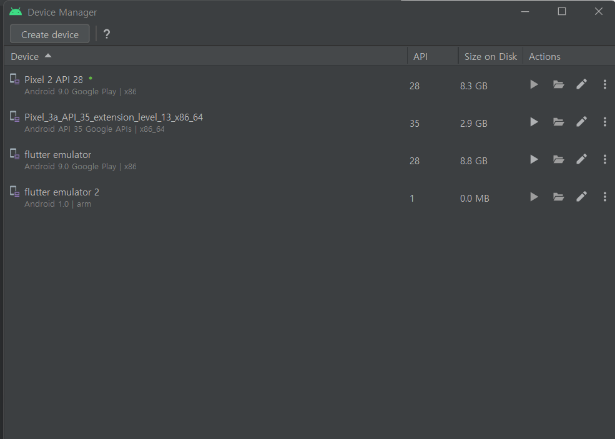This screenshot has width=615, height=439.
Task: Click device type icon beside Pixel_3a_API_35
Action: click(14, 117)
